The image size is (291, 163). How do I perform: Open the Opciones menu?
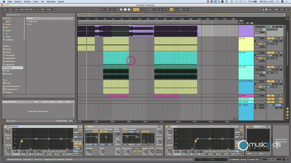[x=51, y=2]
